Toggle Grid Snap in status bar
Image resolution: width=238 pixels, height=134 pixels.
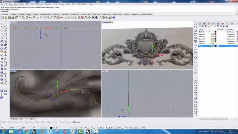[x=74, y=128]
